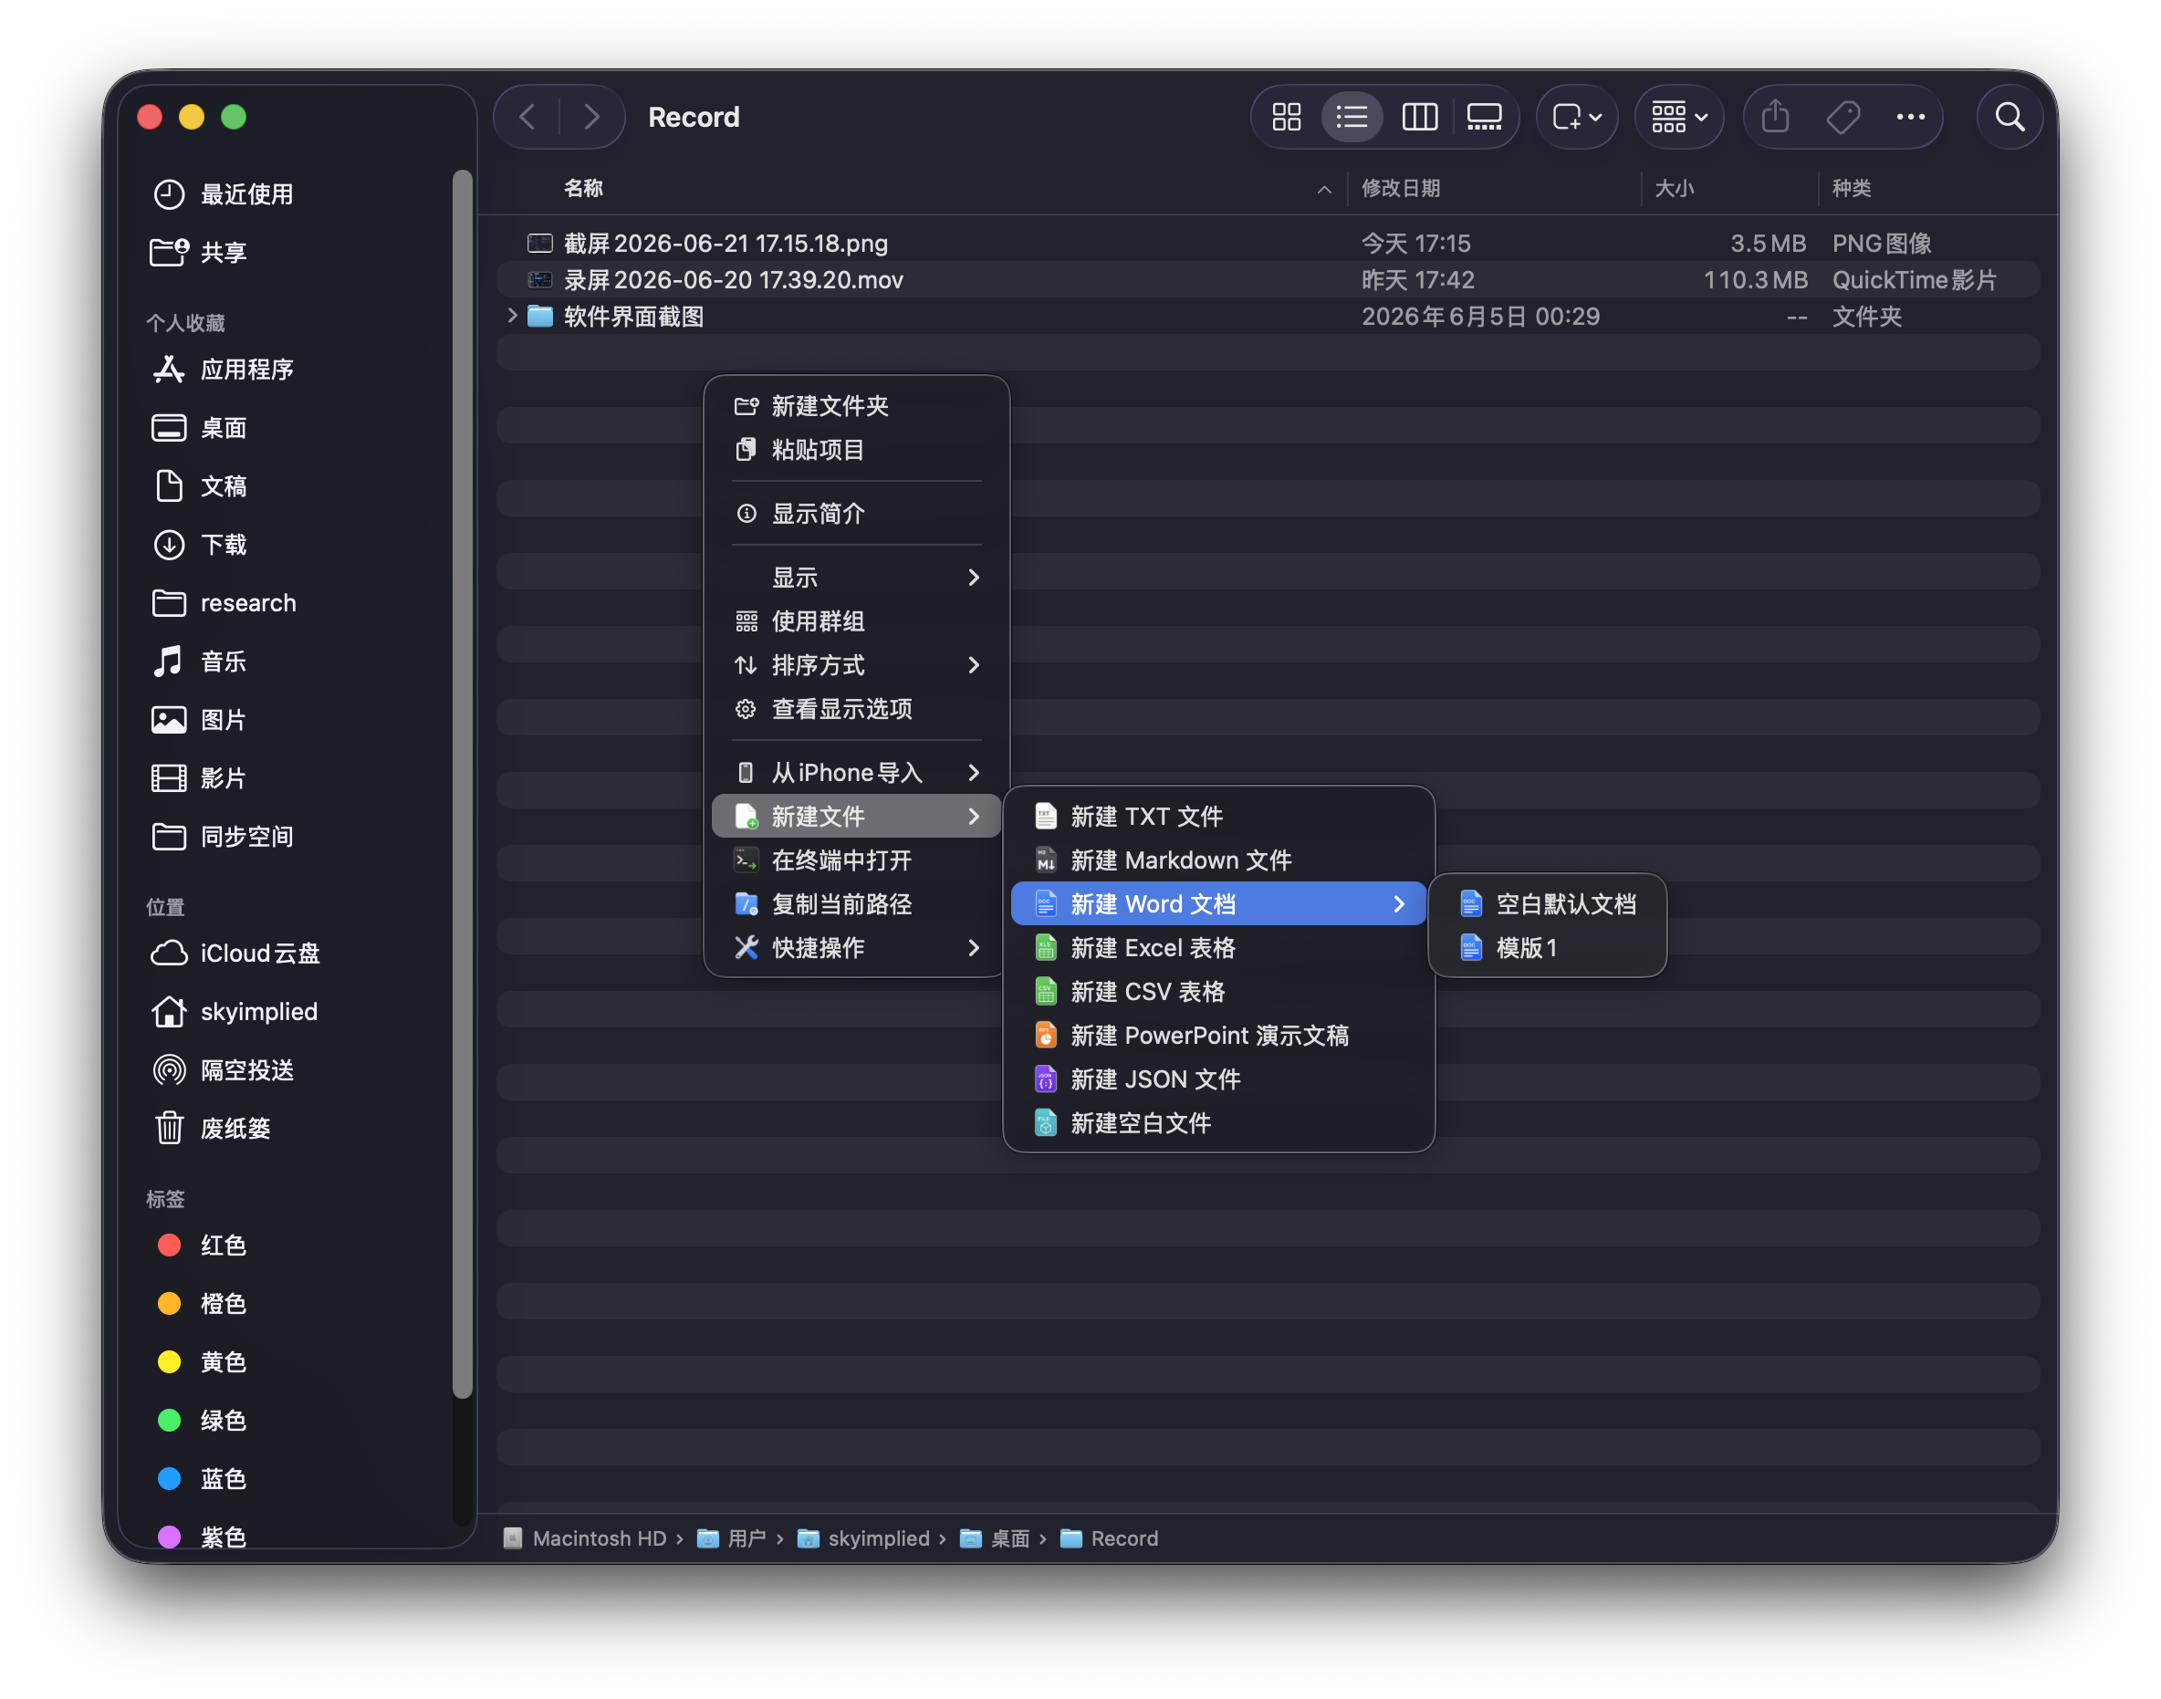Create a new PowerPoint presentation
This screenshot has height=1699, width=2161.
[x=1217, y=1035]
